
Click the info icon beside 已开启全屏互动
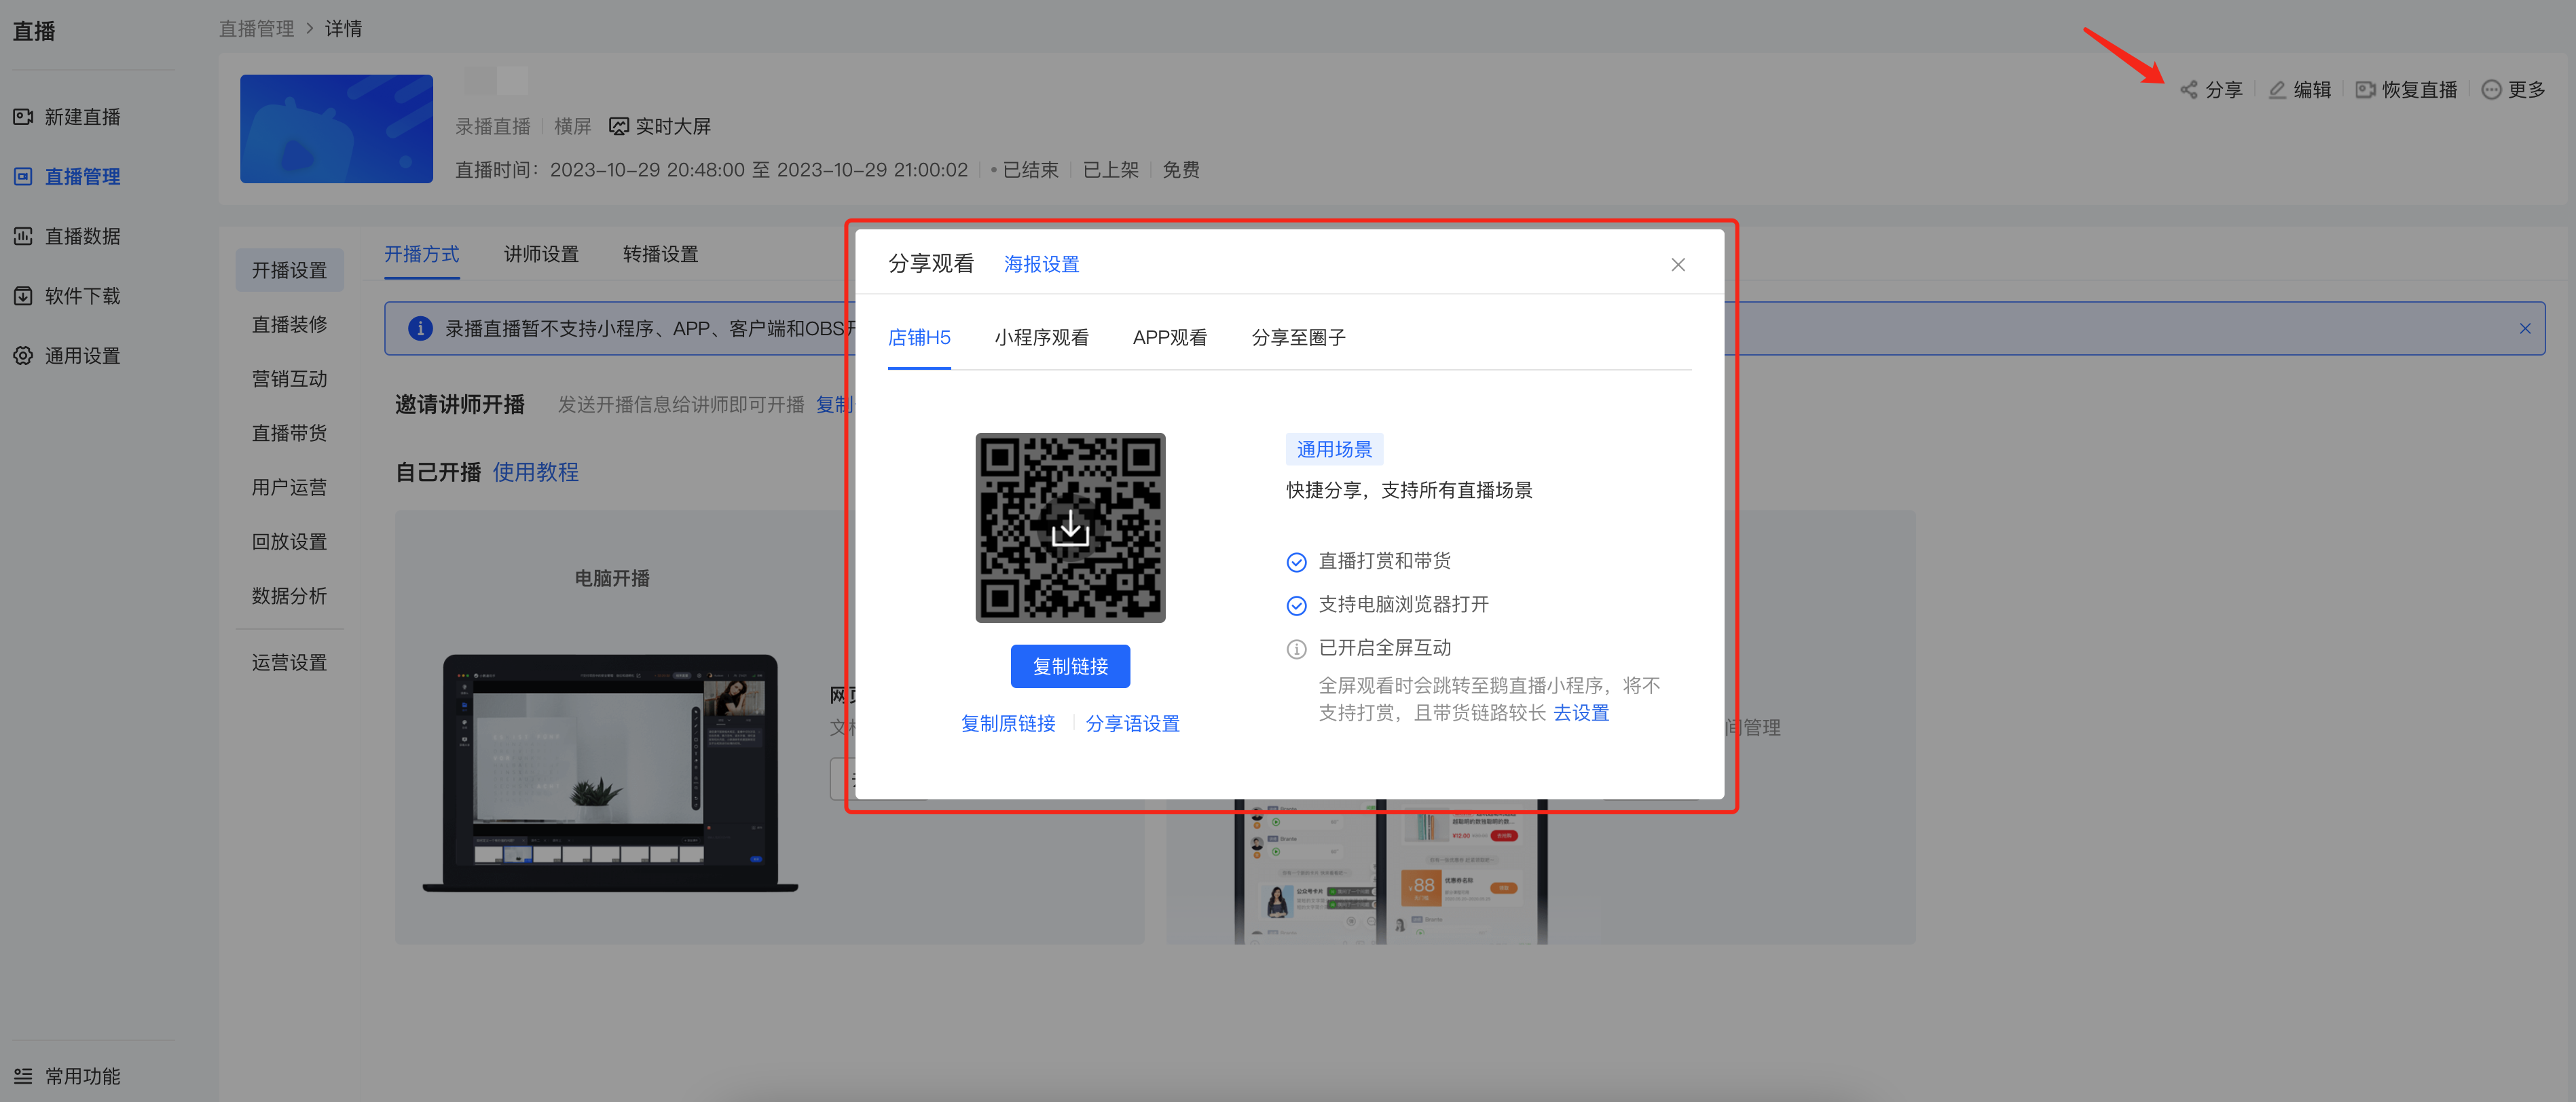coord(1296,649)
